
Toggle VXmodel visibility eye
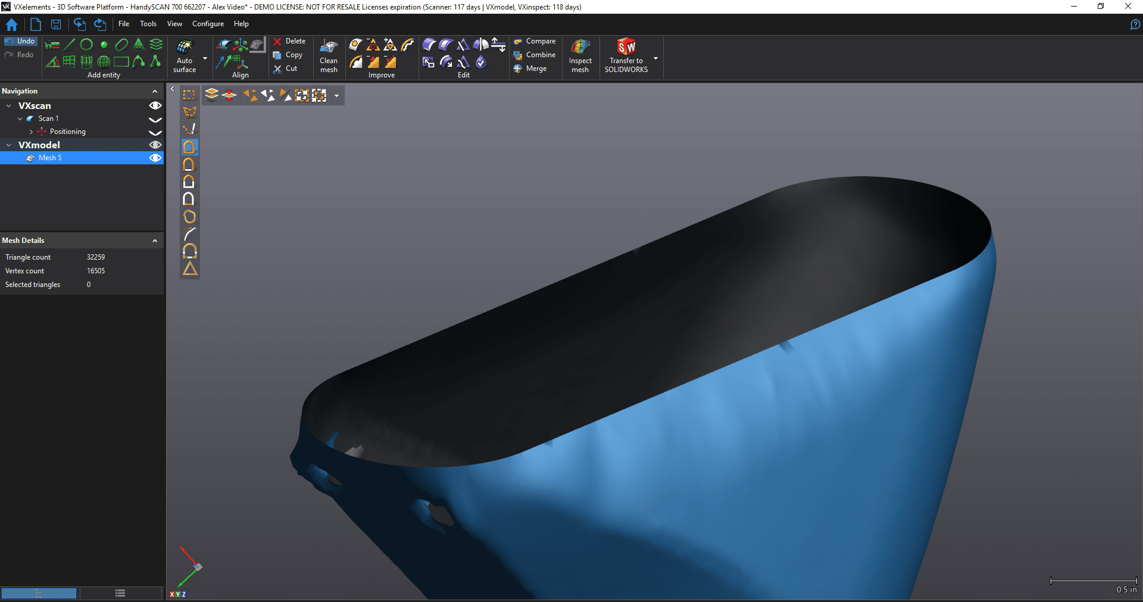155,145
